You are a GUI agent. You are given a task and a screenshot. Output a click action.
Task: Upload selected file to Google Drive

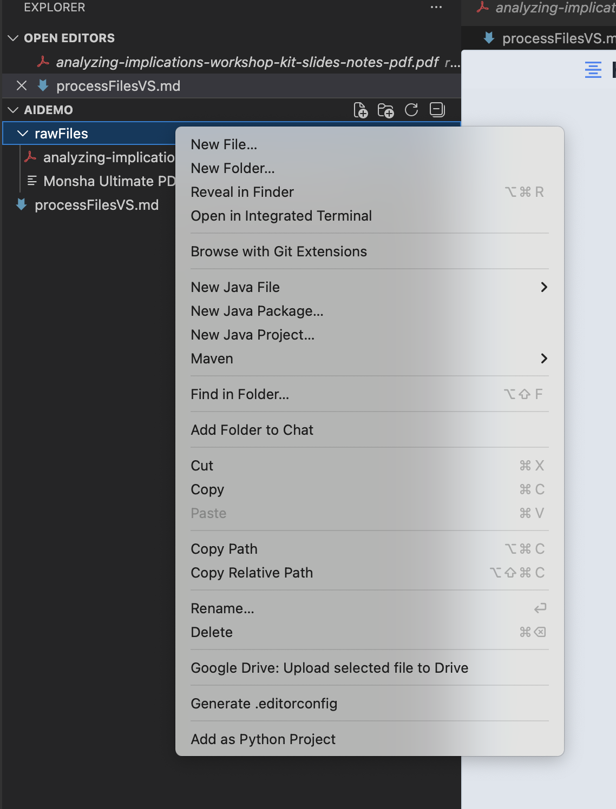click(329, 667)
